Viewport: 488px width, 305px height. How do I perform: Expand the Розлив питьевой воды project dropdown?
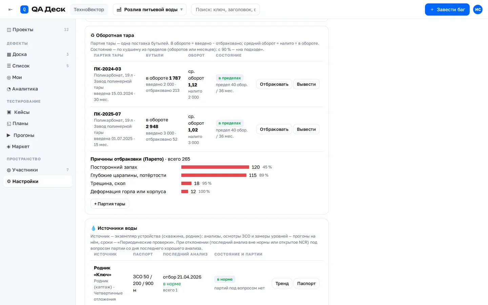click(x=149, y=9)
